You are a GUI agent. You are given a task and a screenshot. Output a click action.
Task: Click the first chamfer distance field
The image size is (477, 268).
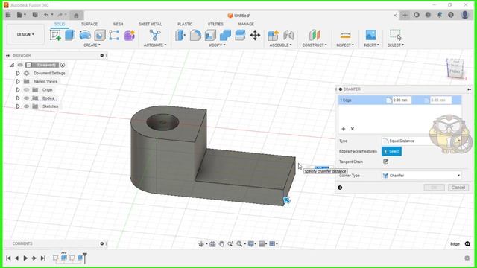click(x=402, y=100)
